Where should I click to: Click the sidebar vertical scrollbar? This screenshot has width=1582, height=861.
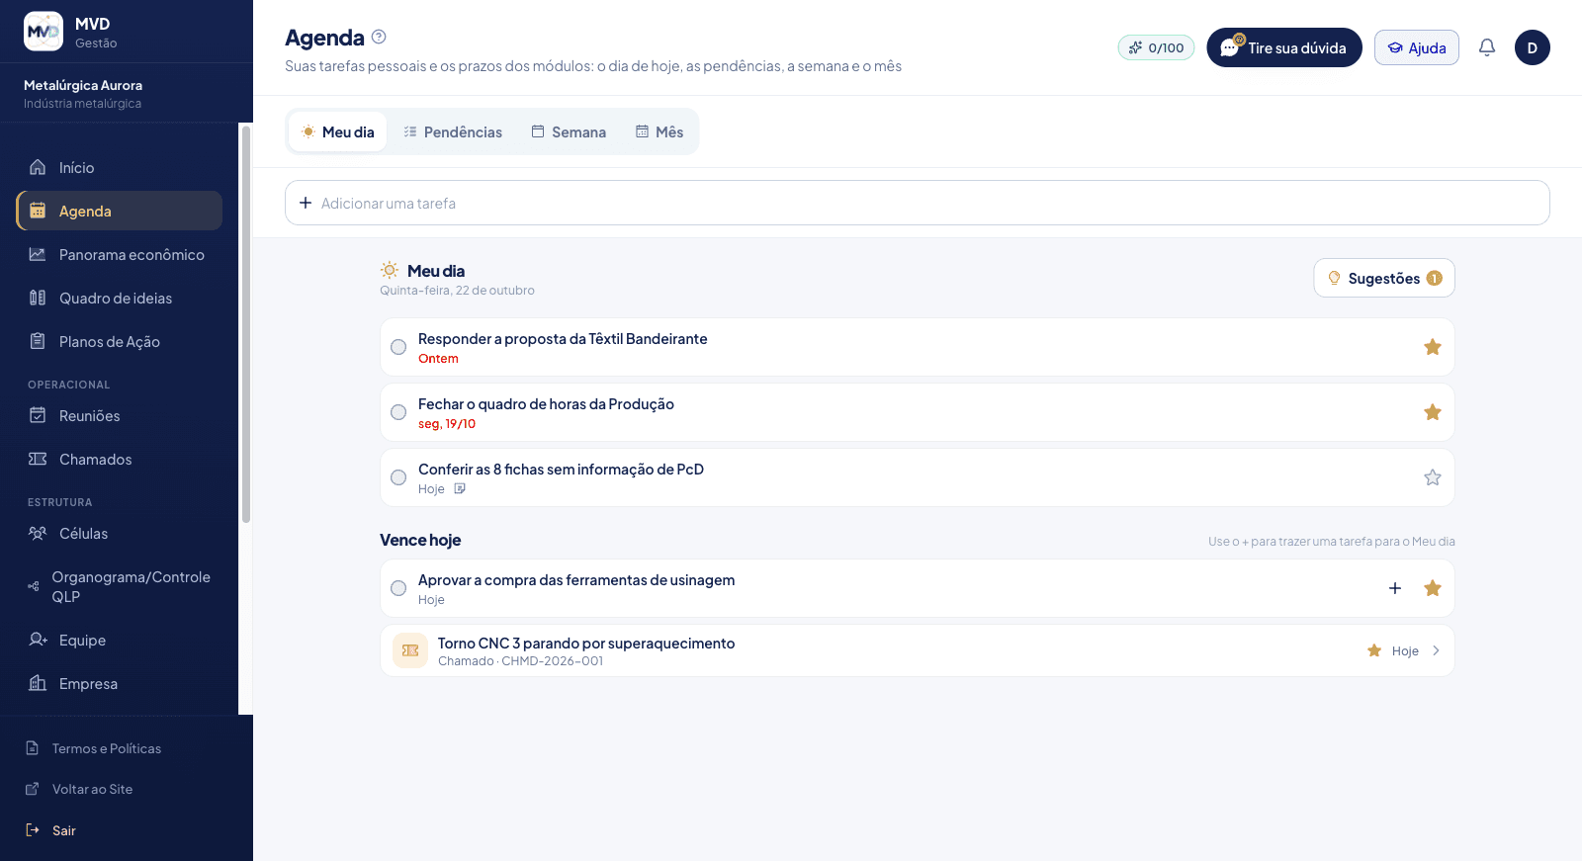click(x=246, y=324)
